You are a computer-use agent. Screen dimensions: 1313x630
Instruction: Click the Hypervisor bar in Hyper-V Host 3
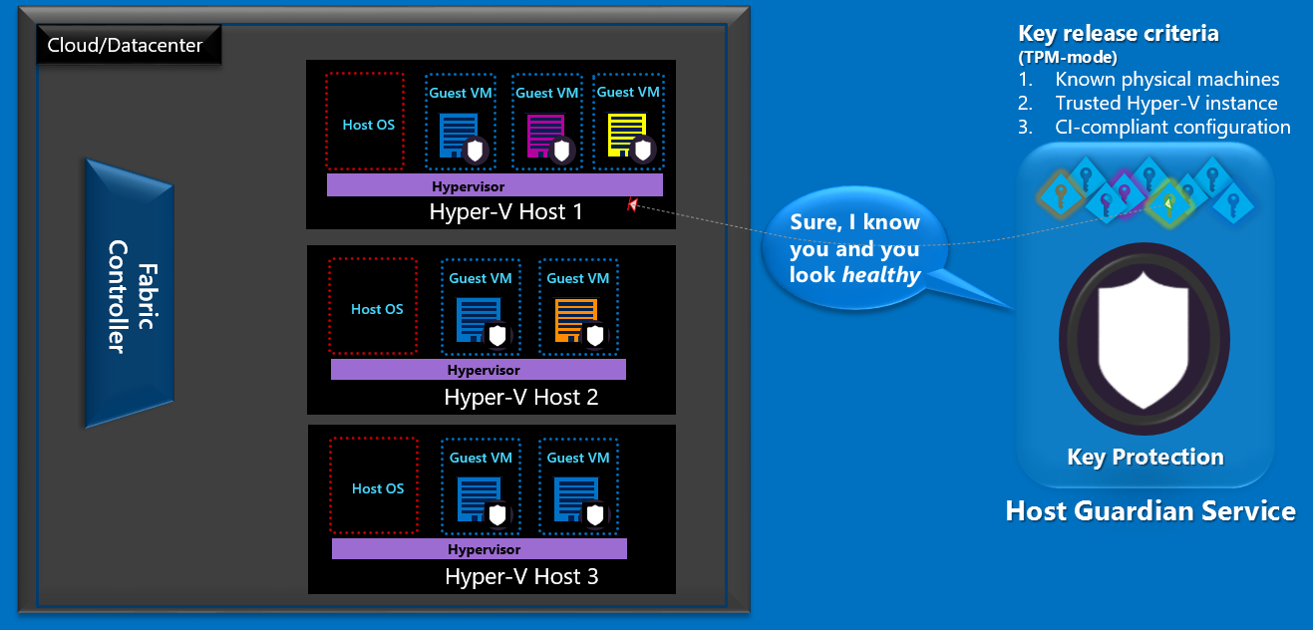[x=480, y=549]
